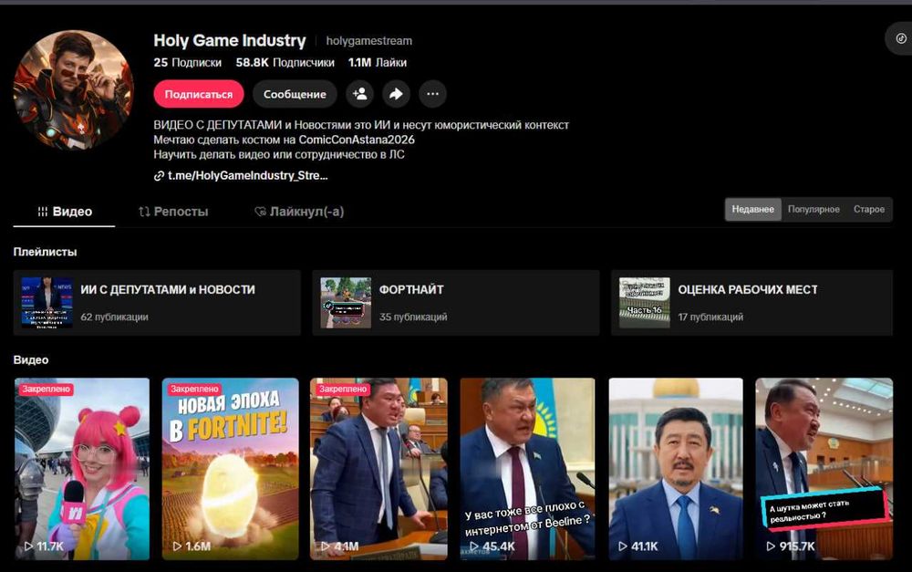Click the Сообщение button
This screenshot has width=912, height=572.
(295, 94)
